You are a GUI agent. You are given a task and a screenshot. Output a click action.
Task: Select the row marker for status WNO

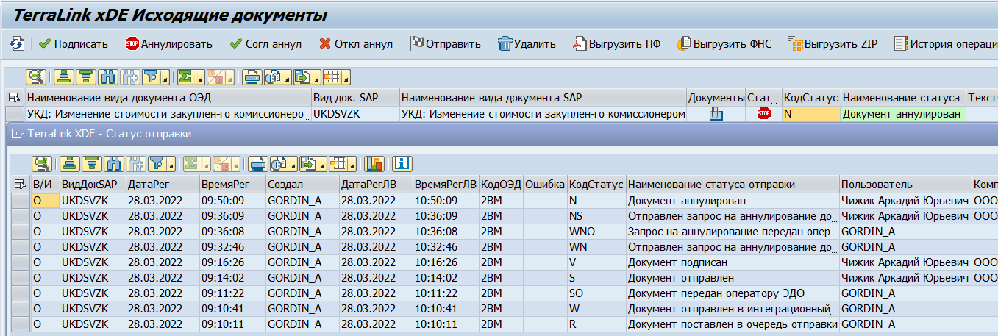coord(21,232)
